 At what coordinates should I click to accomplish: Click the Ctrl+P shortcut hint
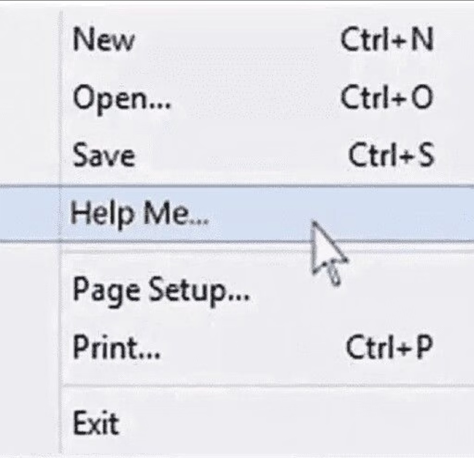pos(389,347)
